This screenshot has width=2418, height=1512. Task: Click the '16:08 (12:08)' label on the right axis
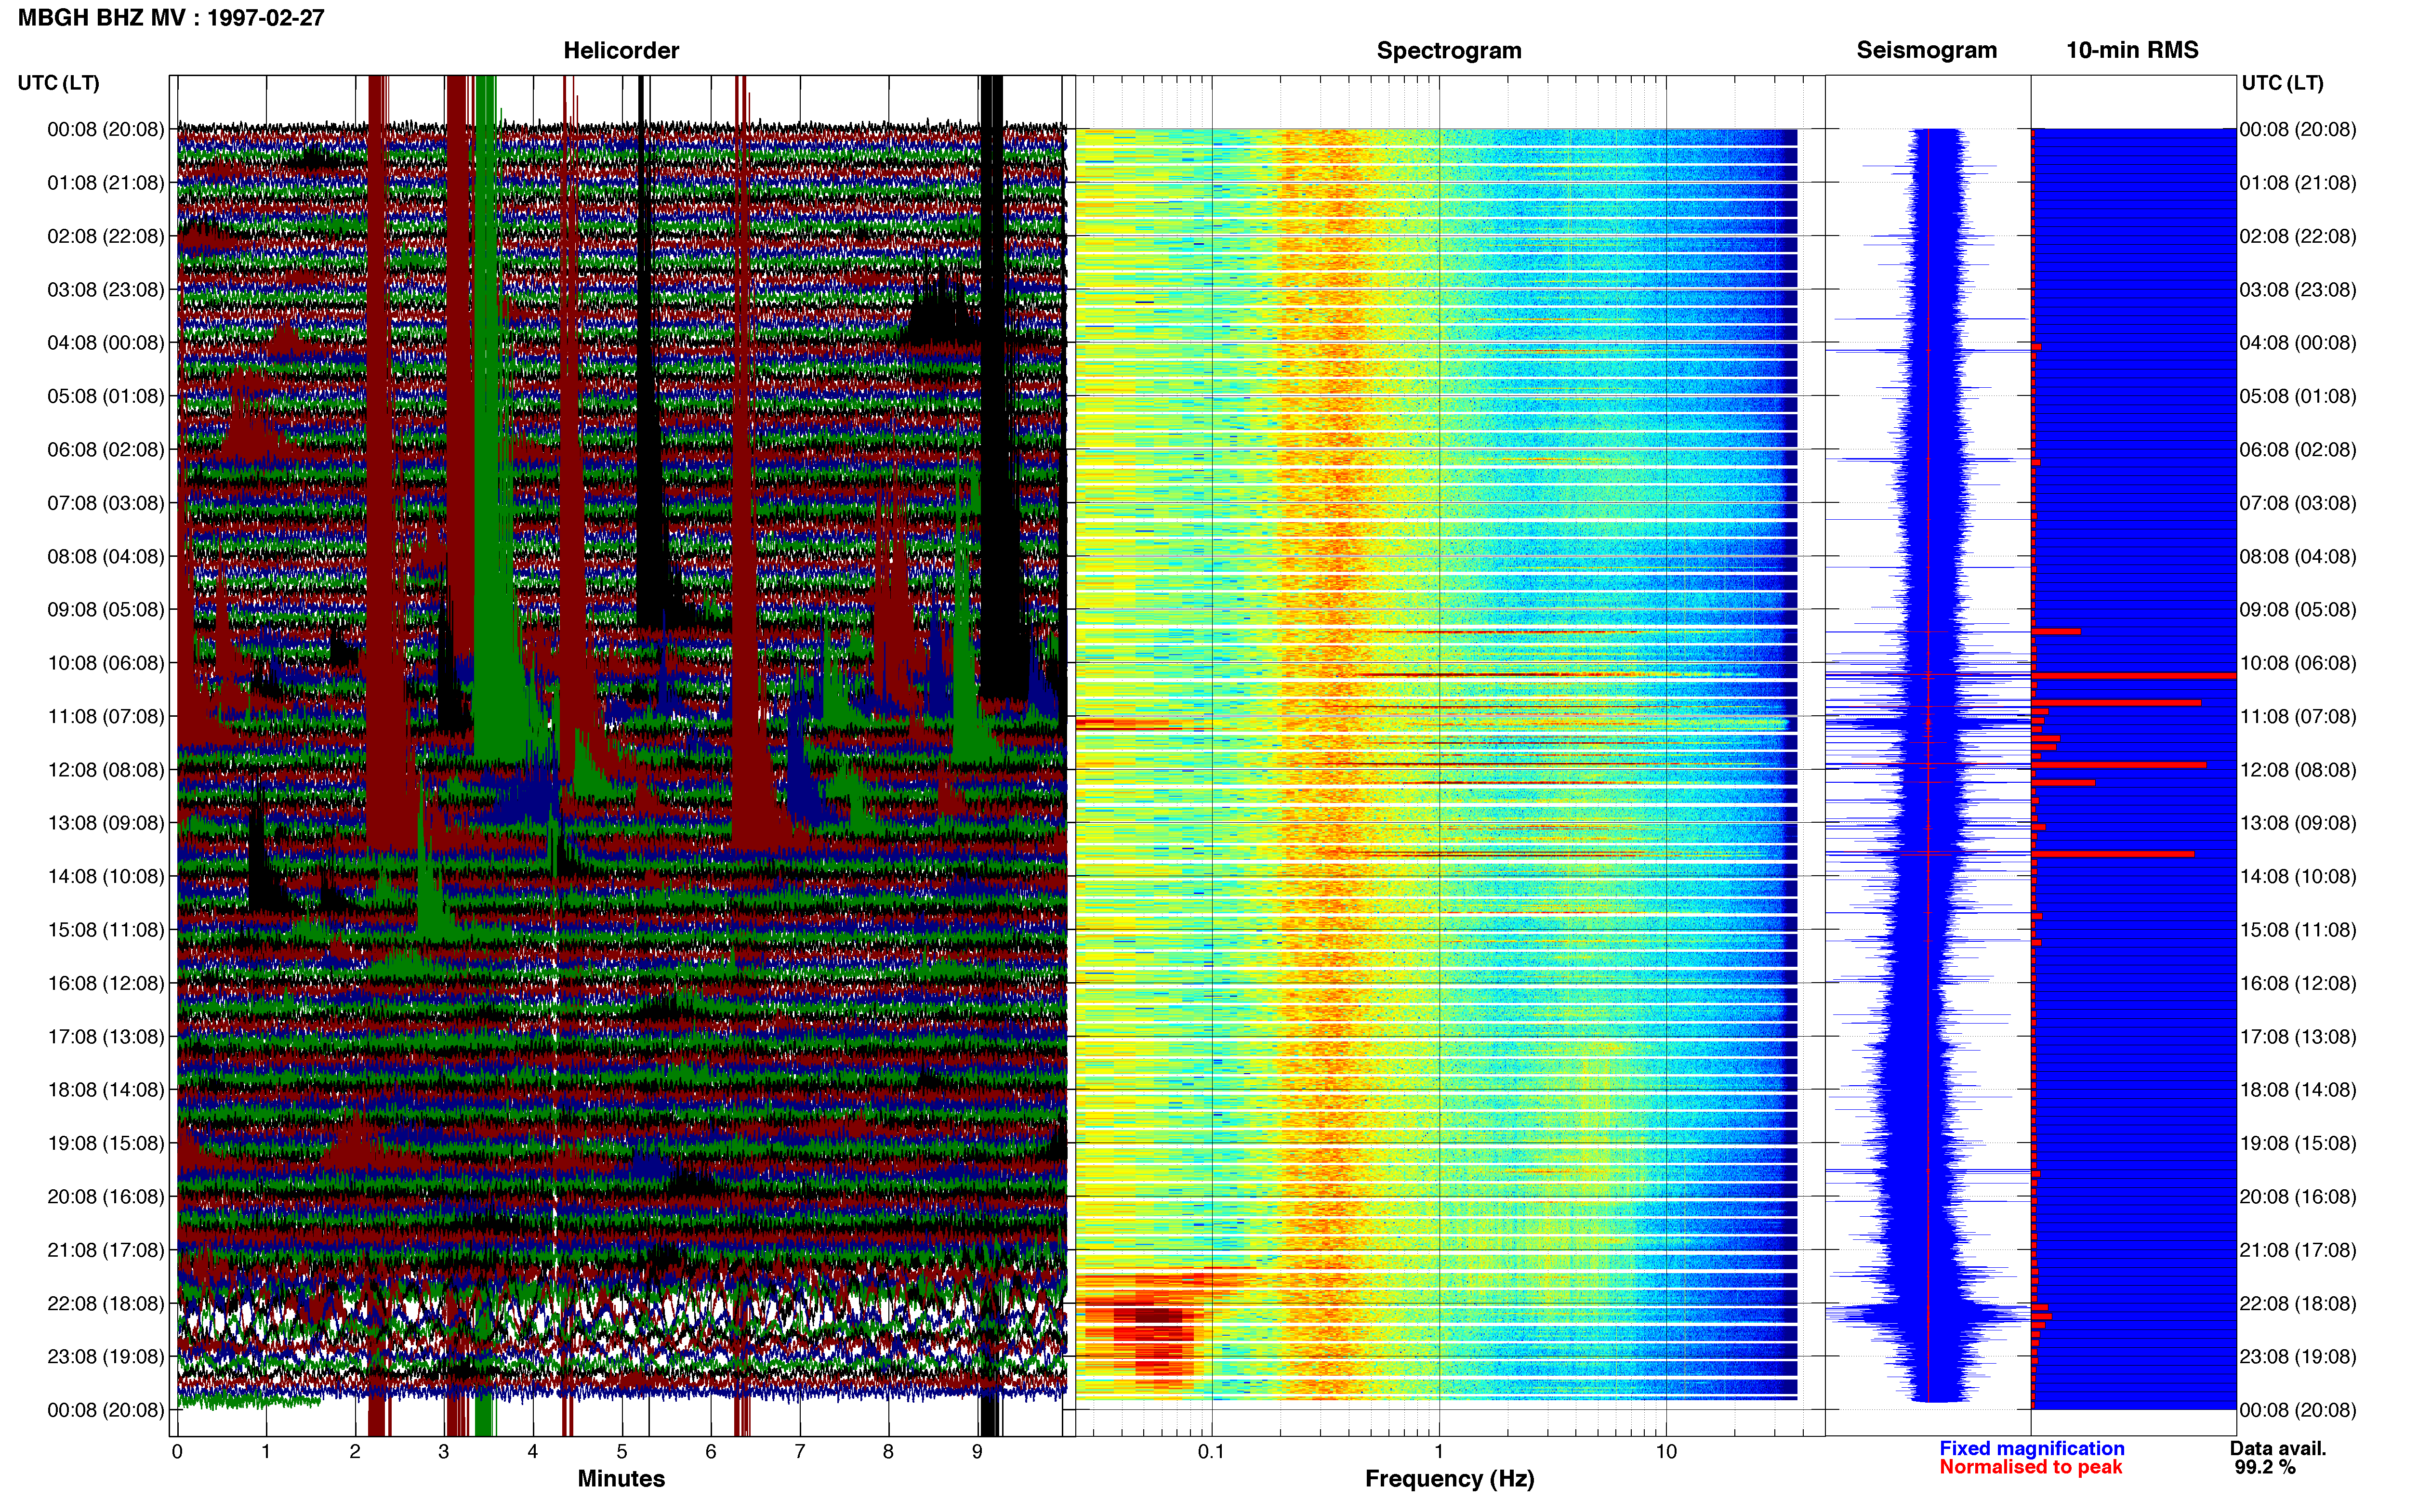[2297, 983]
